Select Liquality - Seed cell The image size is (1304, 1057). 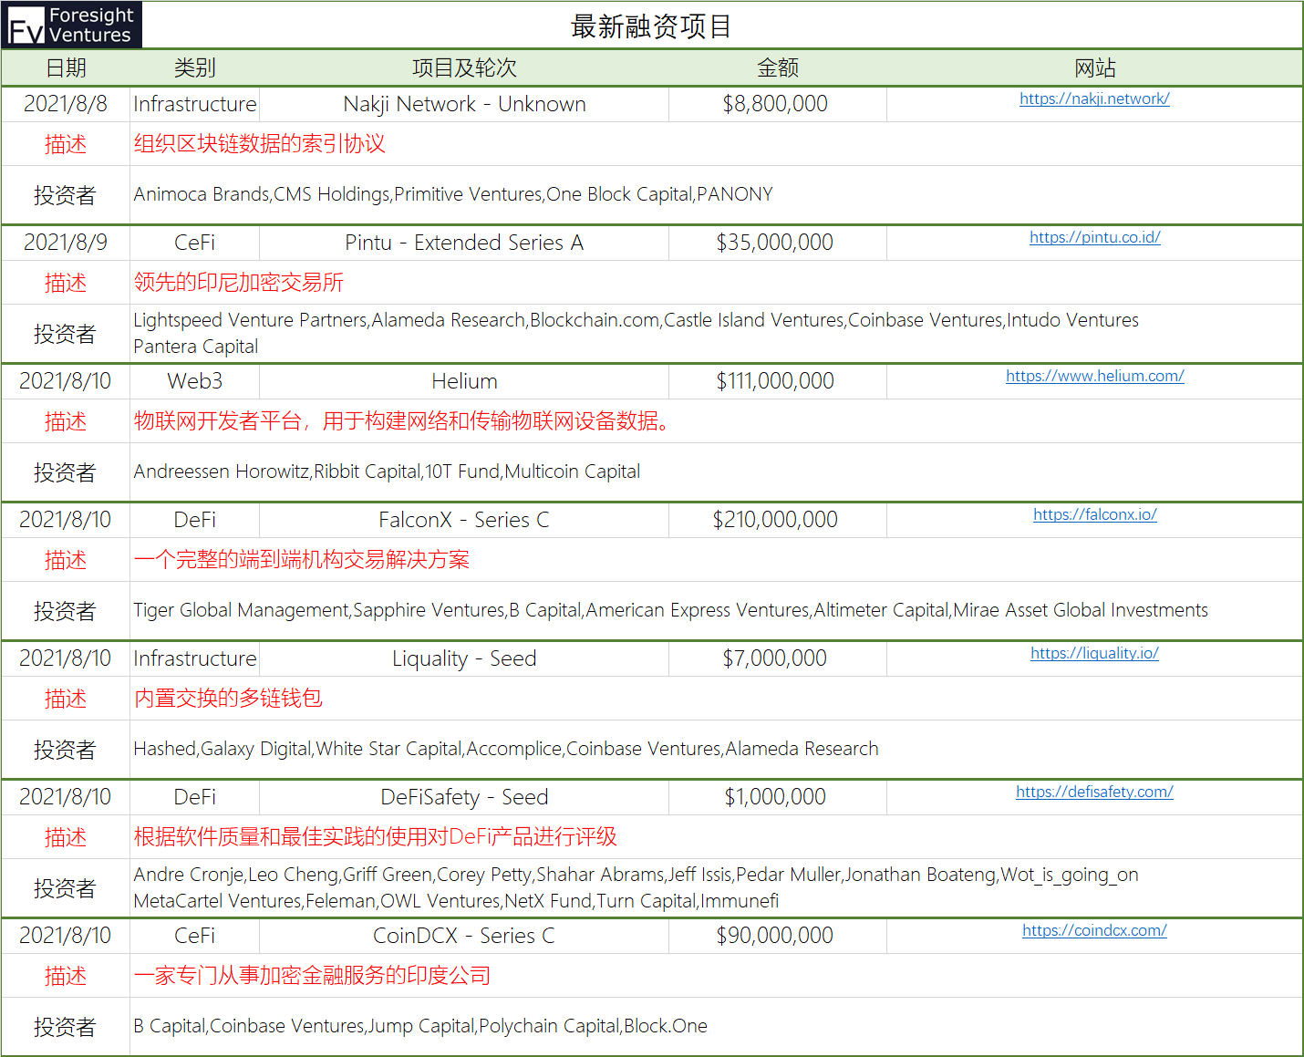coord(464,658)
